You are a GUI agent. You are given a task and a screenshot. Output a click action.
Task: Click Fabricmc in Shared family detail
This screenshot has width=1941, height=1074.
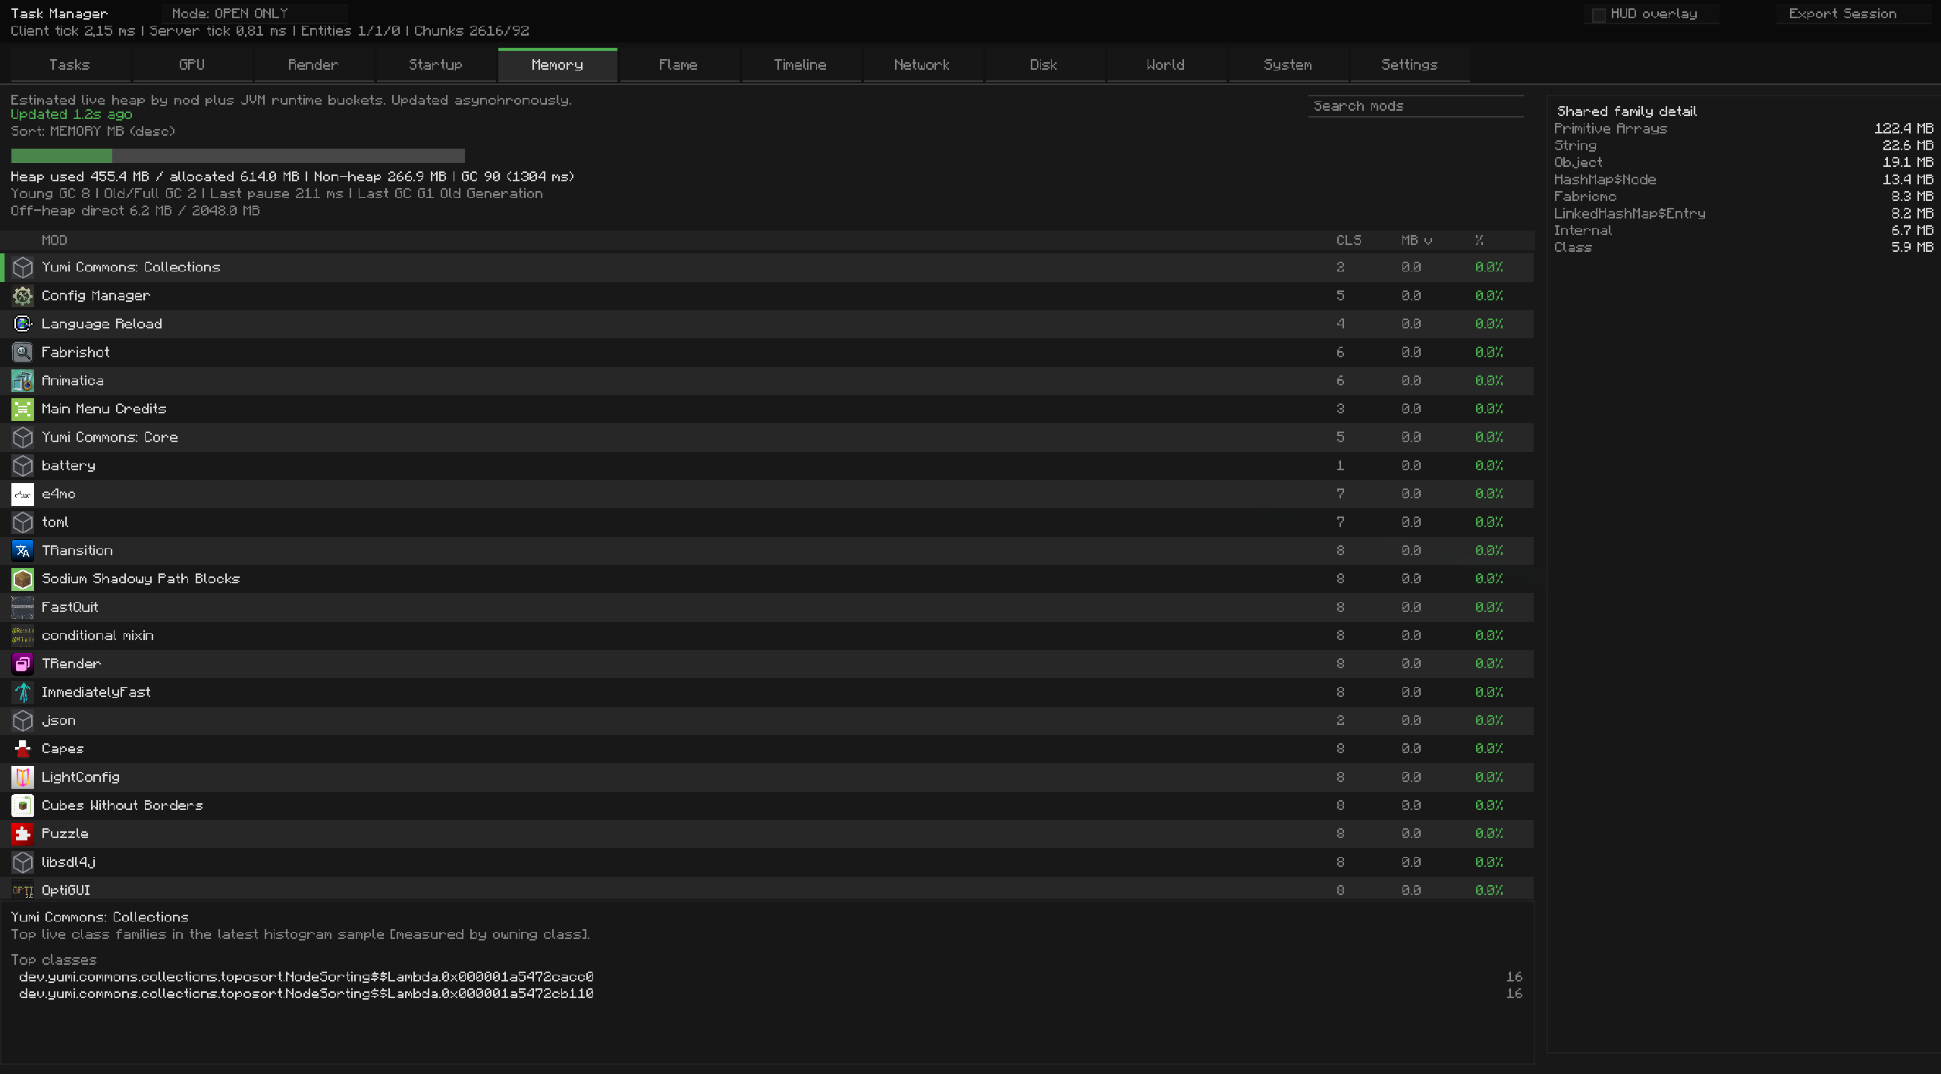click(1585, 196)
